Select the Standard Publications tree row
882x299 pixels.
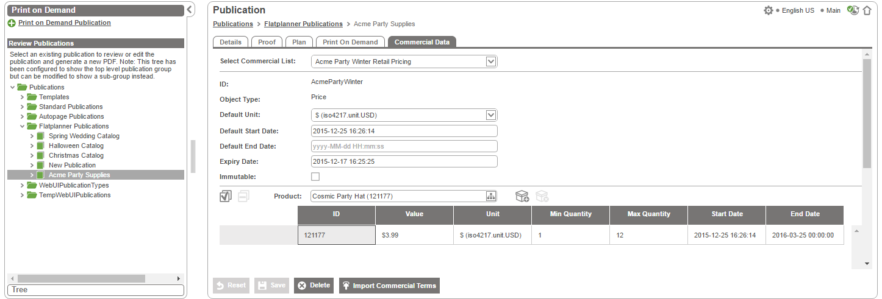[96, 107]
